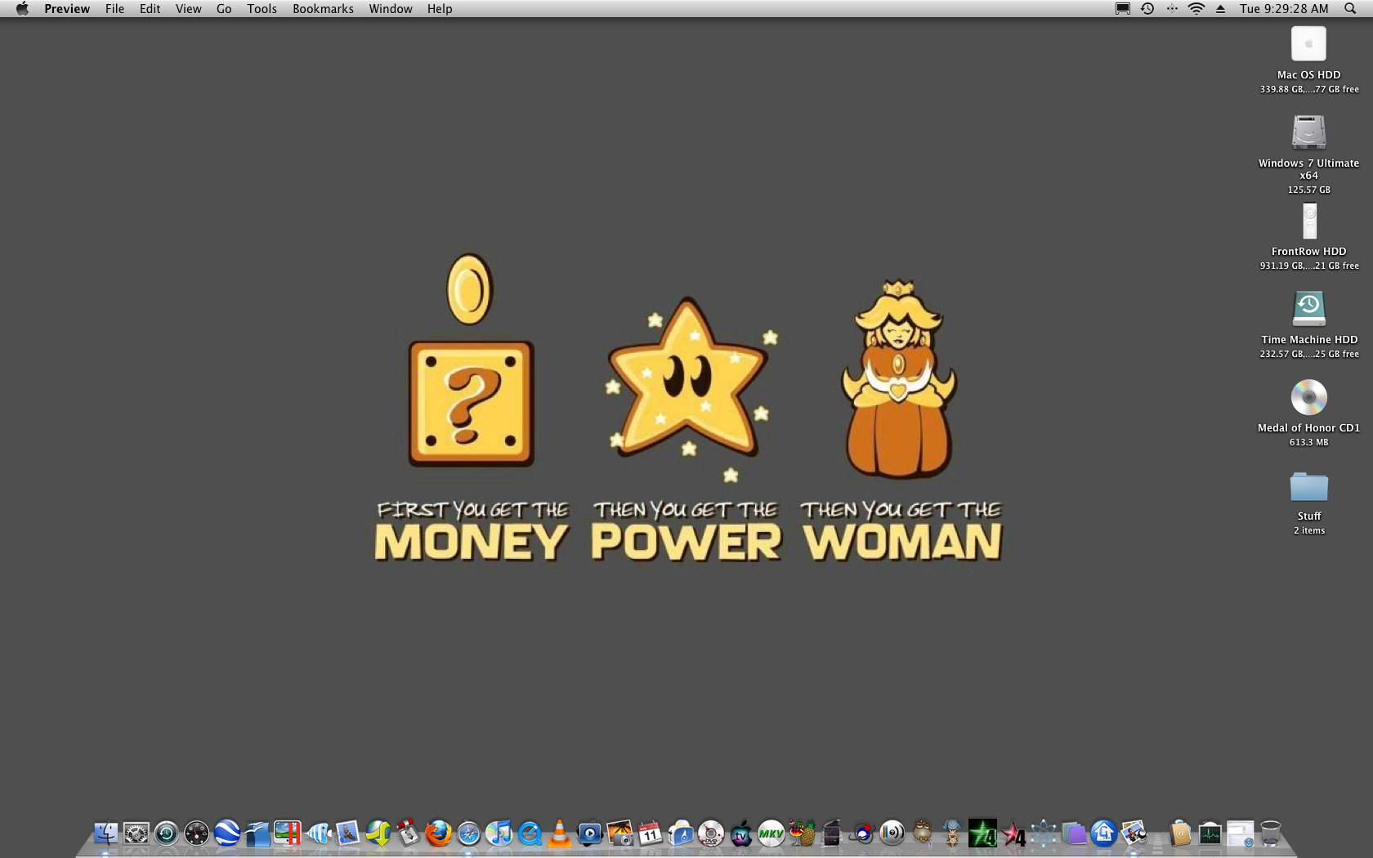
Task: Open the File menu
Action: [114, 9]
